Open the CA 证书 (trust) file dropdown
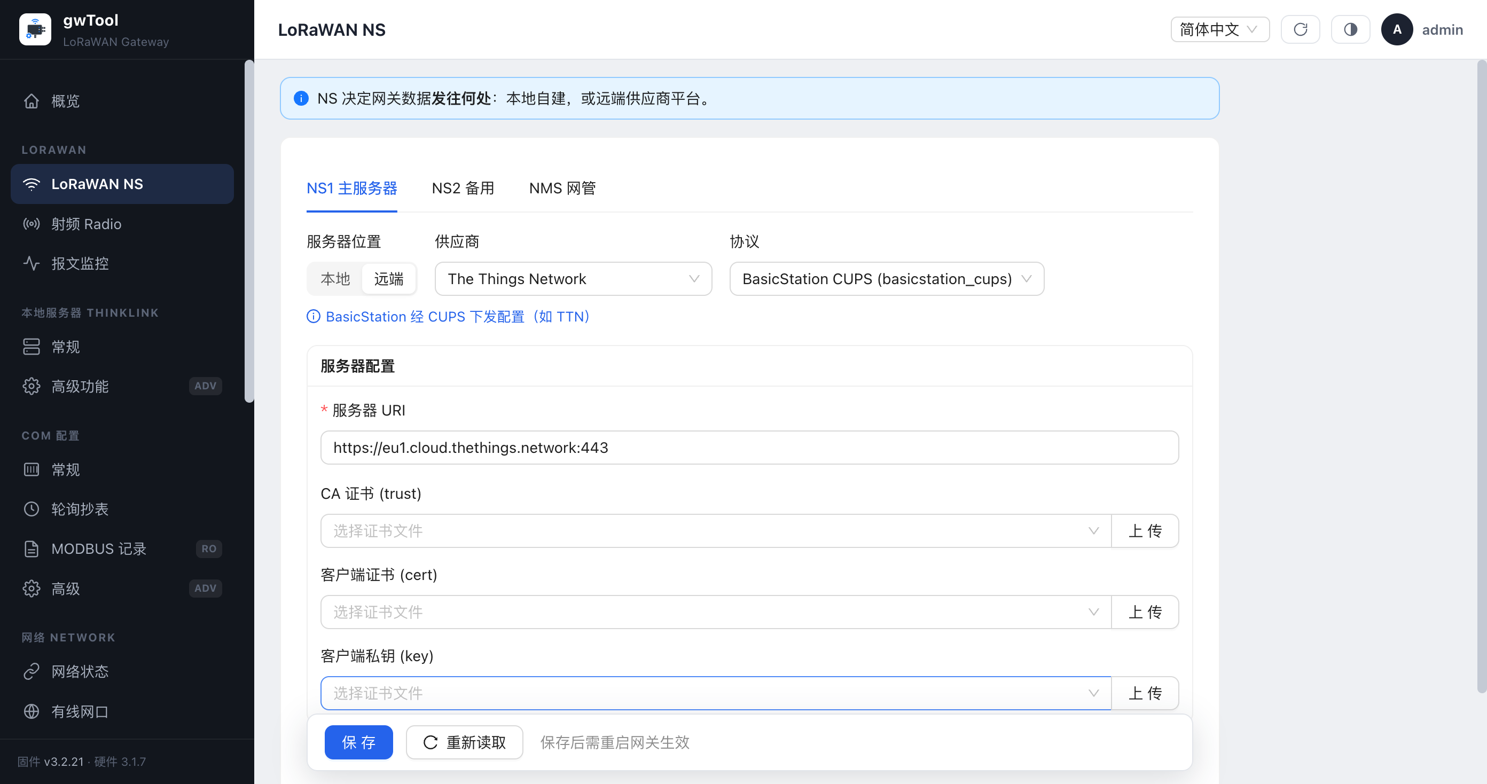Viewport: 1487px width, 784px height. pos(716,530)
